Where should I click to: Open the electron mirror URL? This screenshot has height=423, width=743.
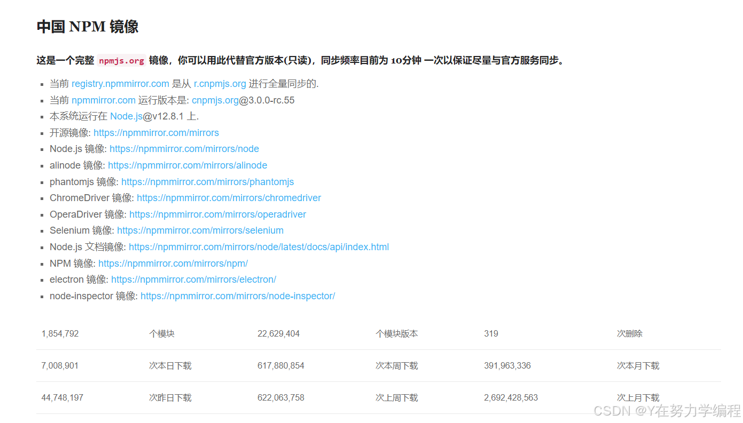[193, 280]
